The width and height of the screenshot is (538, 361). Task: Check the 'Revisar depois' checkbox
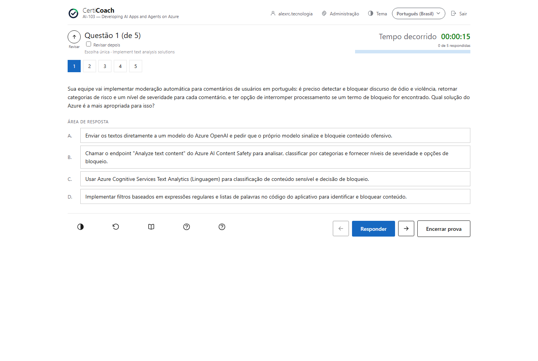point(88,44)
